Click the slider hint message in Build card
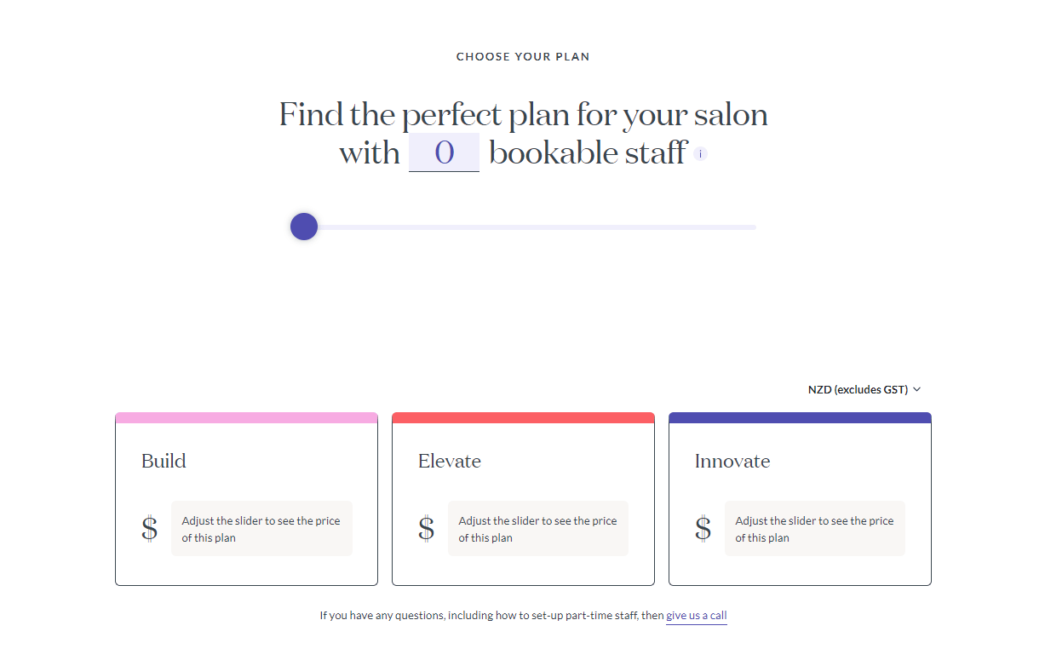This screenshot has width=1045, height=666. coord(261,529)
